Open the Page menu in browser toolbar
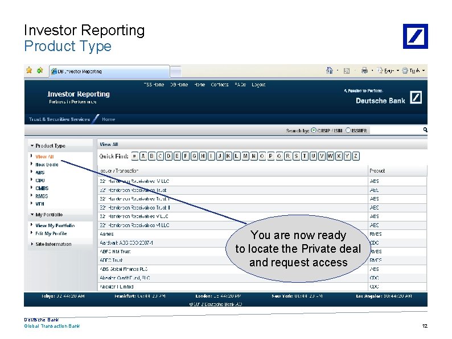The width and height of the screenshot is (452, 339). (388, 70)
